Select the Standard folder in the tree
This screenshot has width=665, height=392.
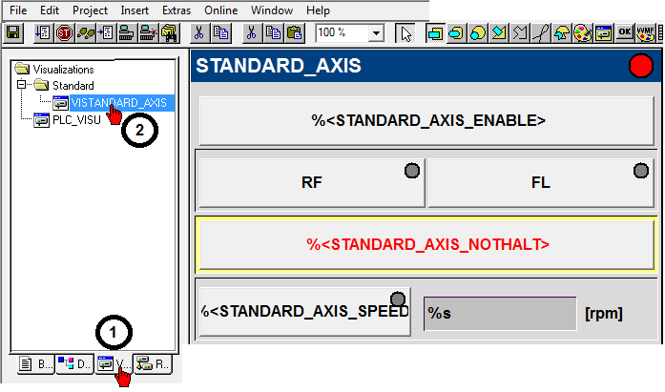coord(73,86)
